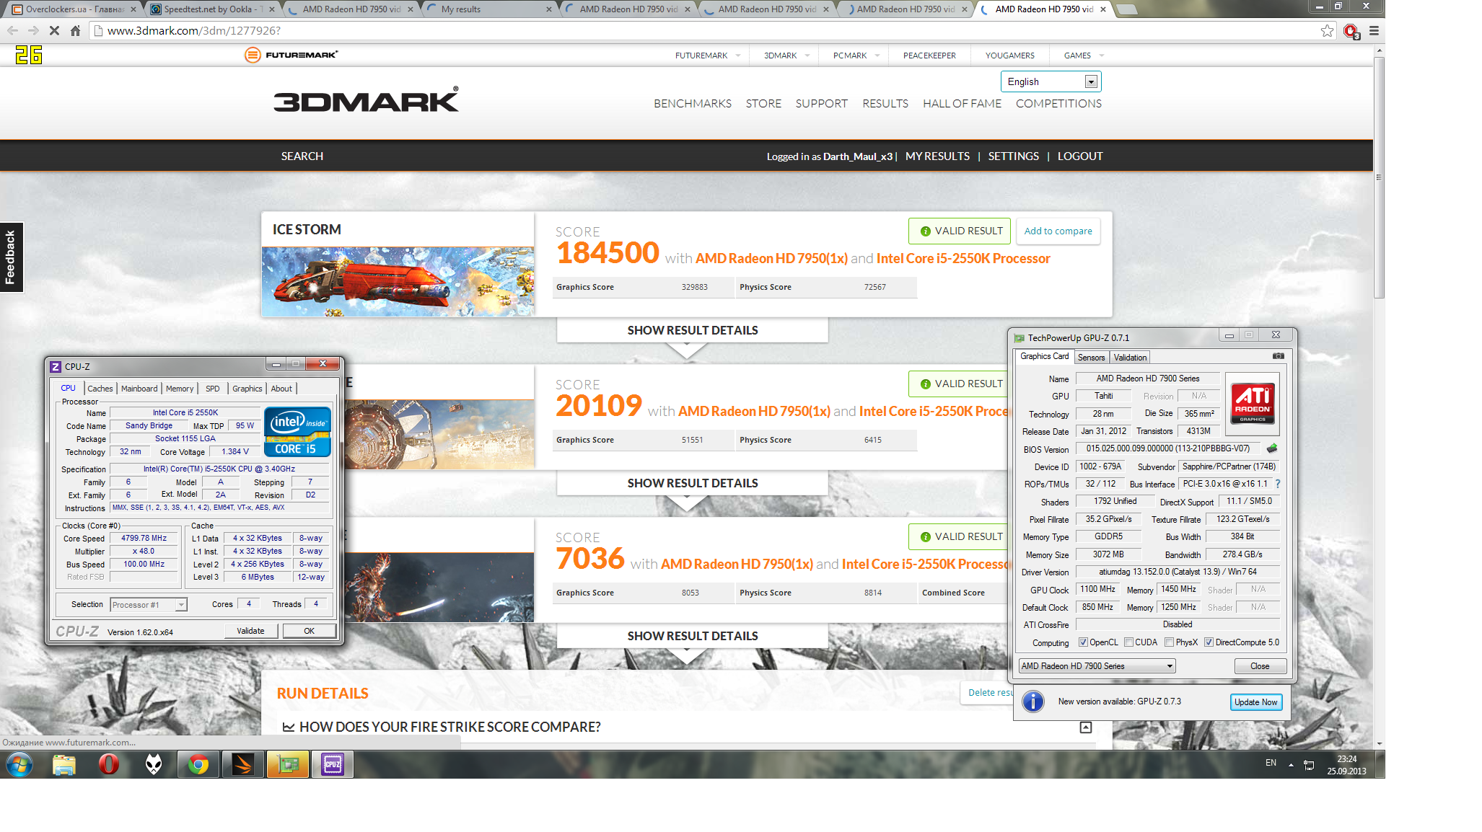Show hidden system tray icons
Image resolution: width=1482 pixels, height=832 pixels.
(x=1291, y=764)
